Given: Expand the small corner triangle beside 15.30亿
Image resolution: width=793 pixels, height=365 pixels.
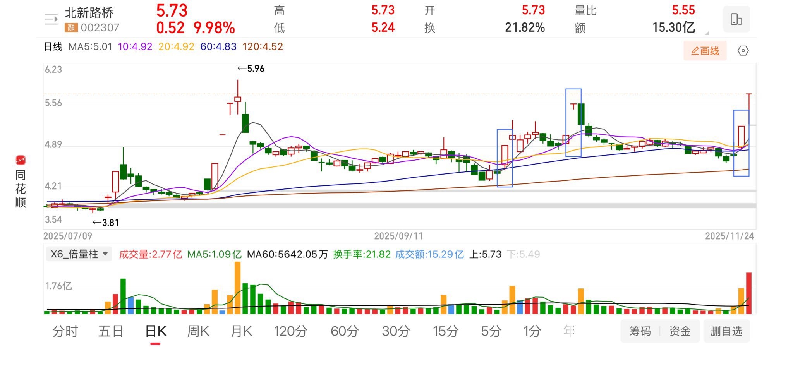Looking at the screenshot, I should (707, 33).
